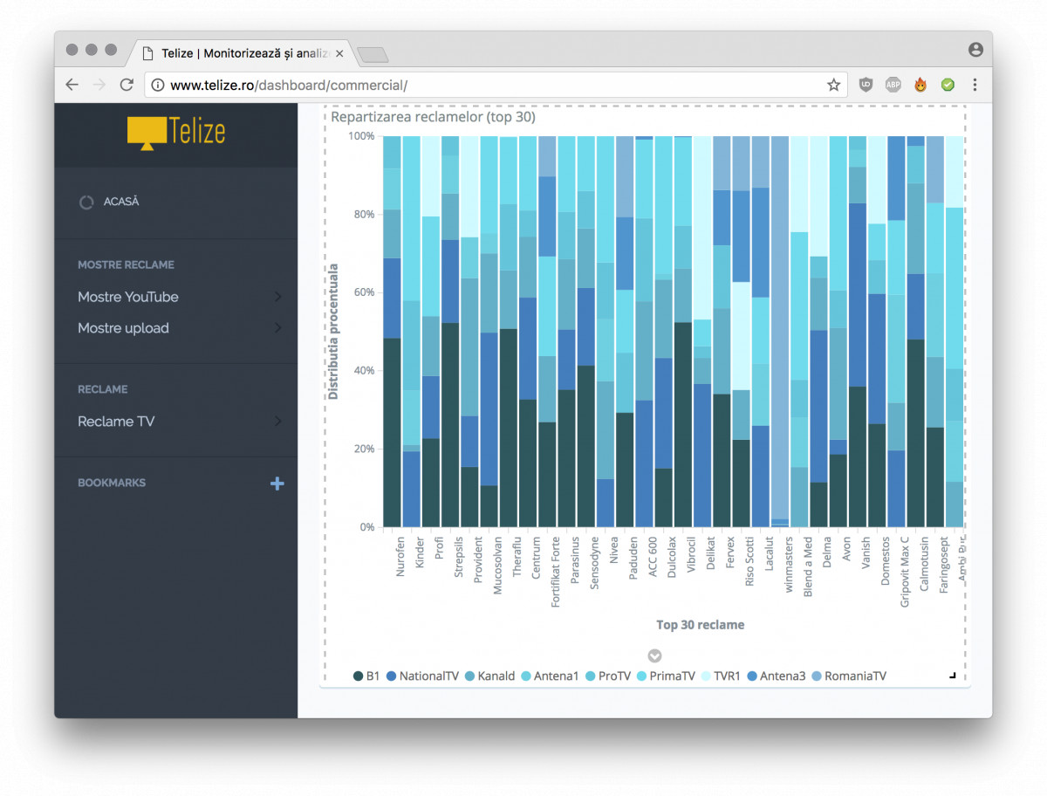Click the plus icon next to Bookmarks
Screen dimensions: 1047x796
pyautogui.click(x=277, y=484)
